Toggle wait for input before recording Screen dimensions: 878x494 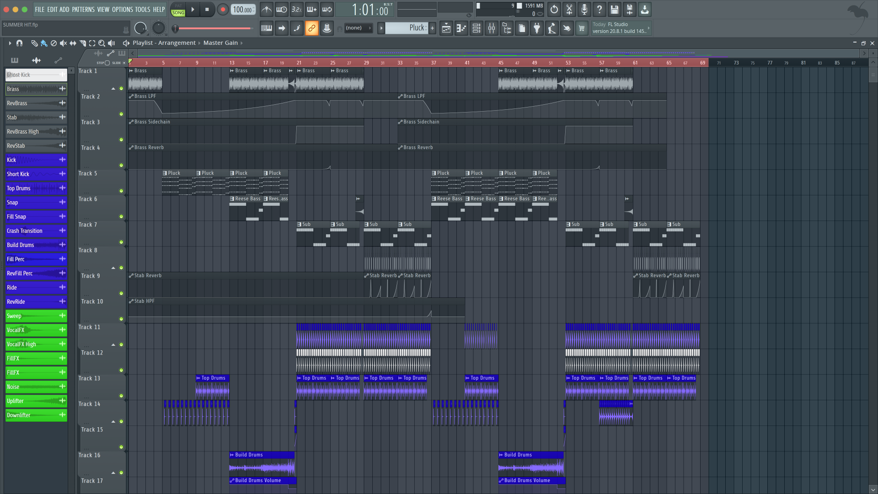282,9
